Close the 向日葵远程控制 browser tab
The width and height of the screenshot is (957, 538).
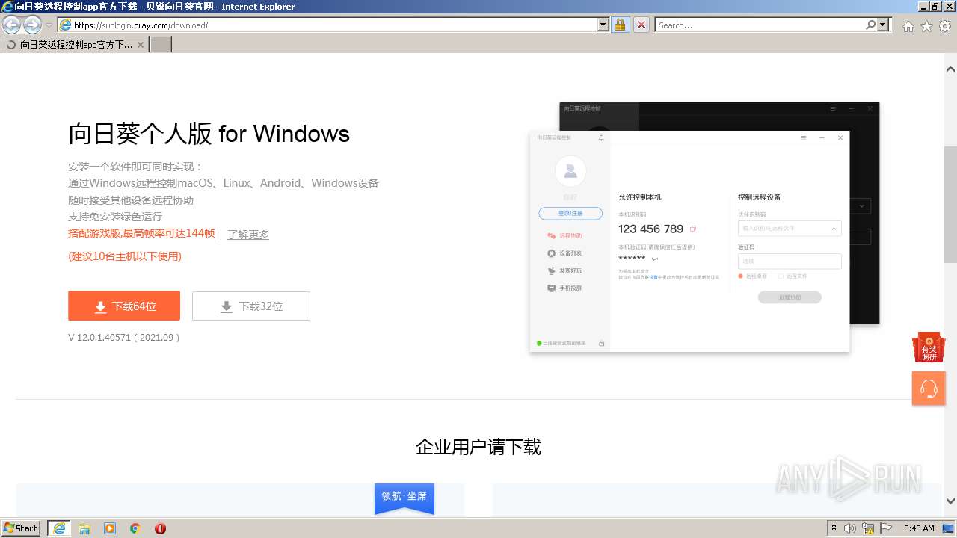[x=141, y=45]
